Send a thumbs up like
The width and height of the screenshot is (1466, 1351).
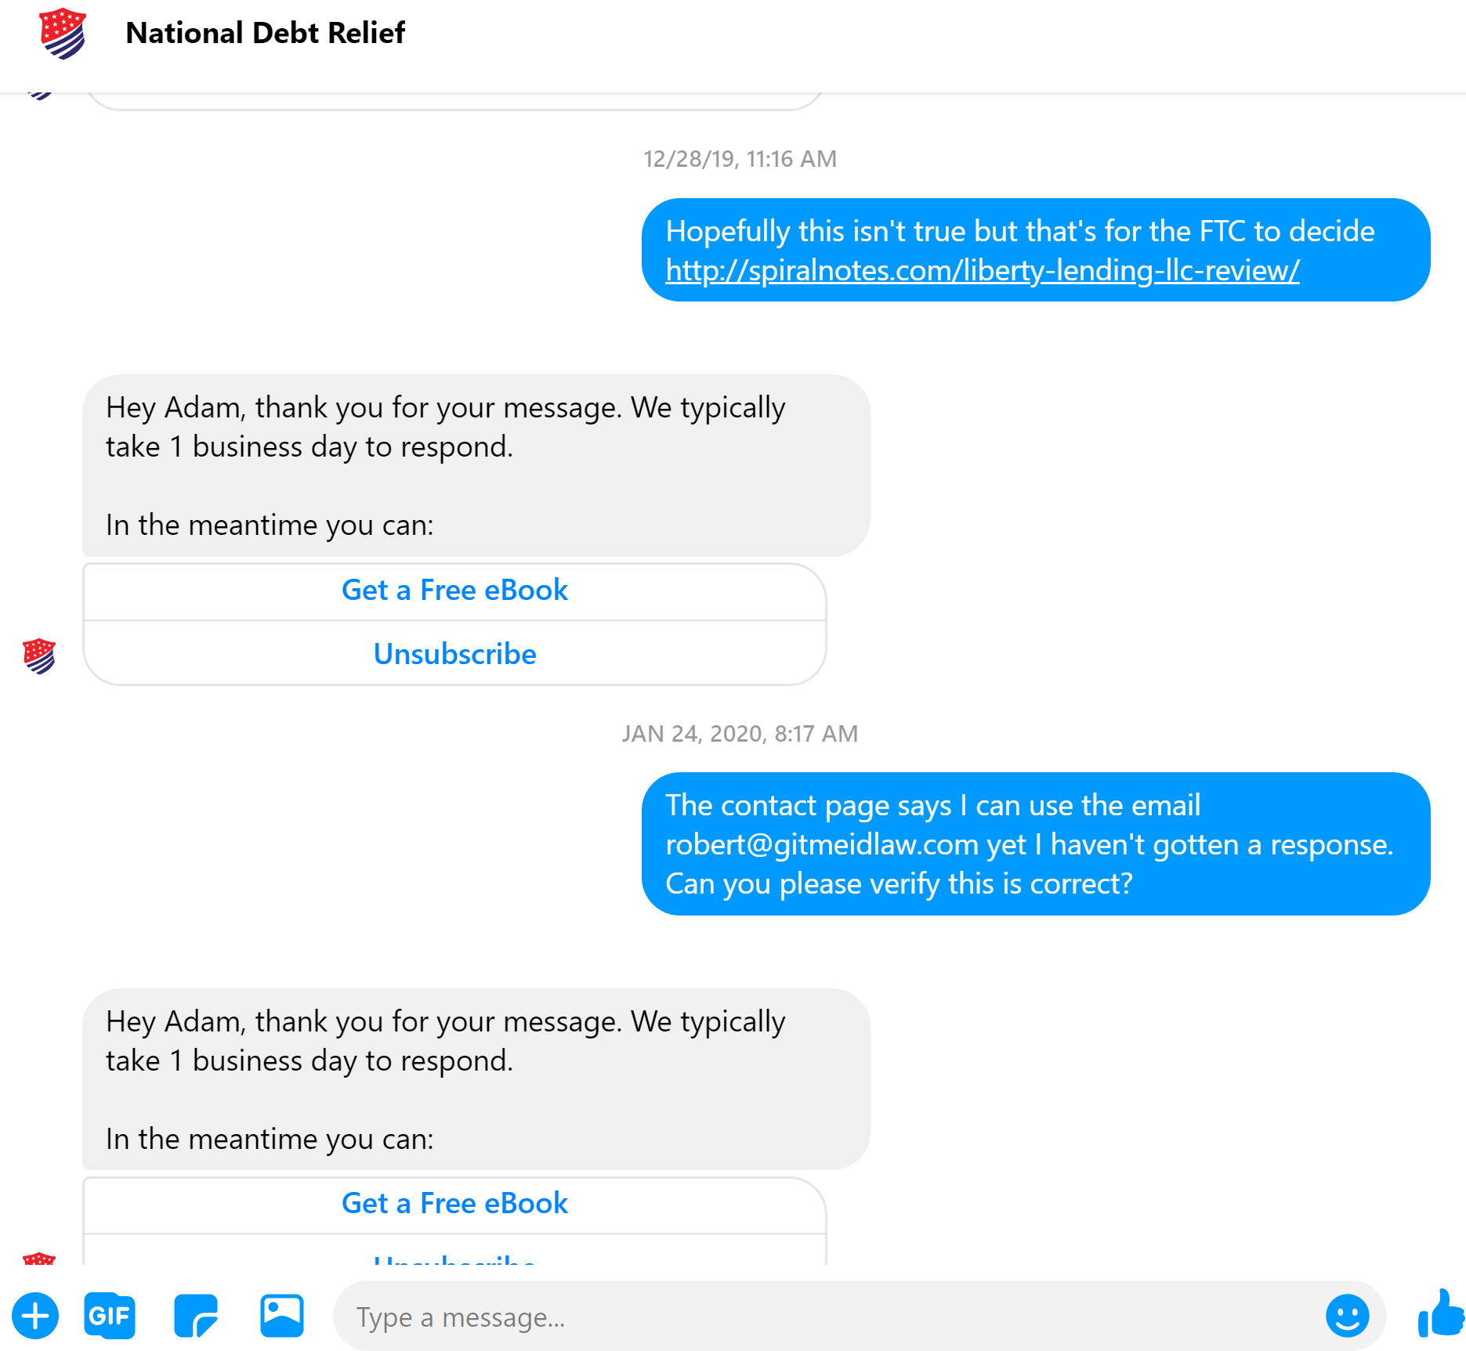coord(1441,1313)
